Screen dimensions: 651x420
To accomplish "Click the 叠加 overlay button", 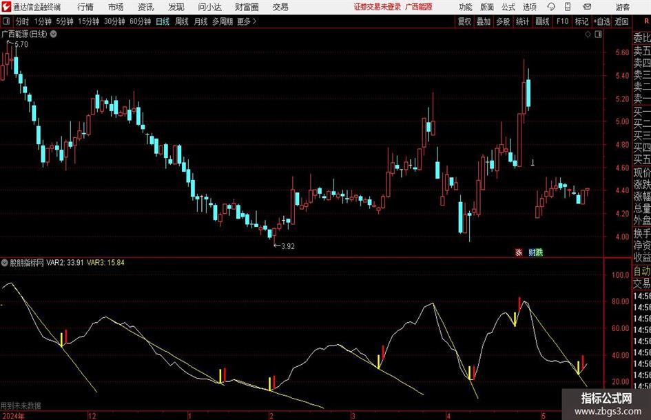I will click(x=484, y=21).
